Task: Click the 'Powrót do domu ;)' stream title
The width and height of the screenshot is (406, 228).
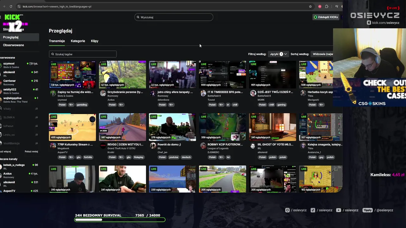Action: coord(169,144)
